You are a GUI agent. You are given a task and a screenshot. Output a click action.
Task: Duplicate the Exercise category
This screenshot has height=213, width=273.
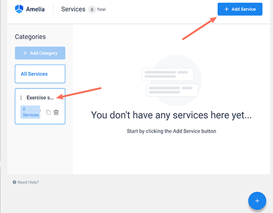[48, 112]
